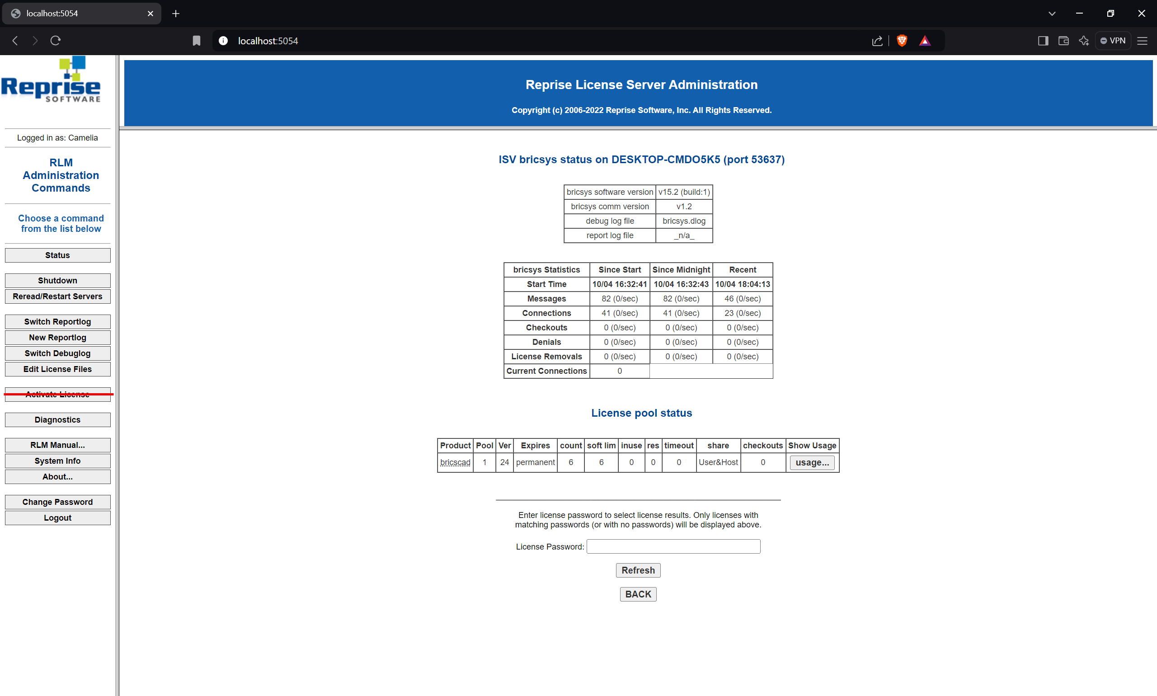Open the Brave Wallet icon
The image size is (1157, 696).
point(1063,41)
